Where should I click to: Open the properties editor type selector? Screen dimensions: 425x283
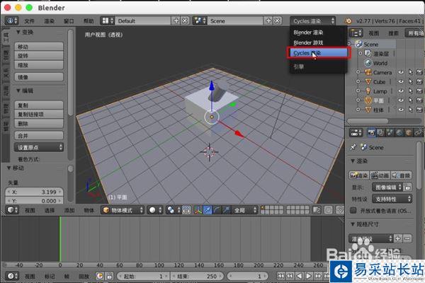(356, 133)
